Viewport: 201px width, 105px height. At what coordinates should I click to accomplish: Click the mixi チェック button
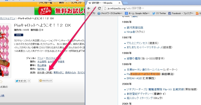[46, 81]
